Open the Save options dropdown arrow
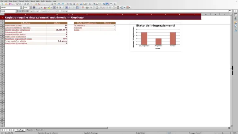This screenshot has width=238, height=134. 12,4
